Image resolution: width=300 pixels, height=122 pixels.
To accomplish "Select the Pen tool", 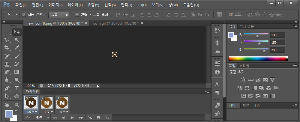I will coord(7,88).
